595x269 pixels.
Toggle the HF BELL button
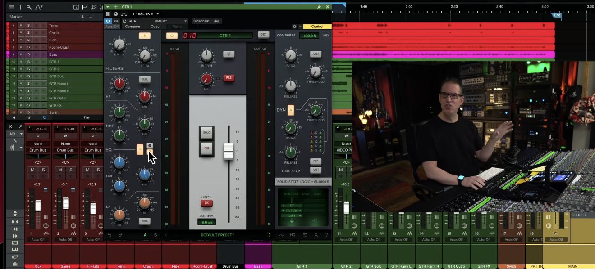(x=145, y=79)
